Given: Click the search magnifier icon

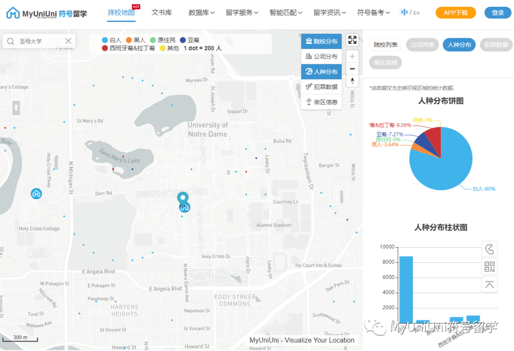Looking at the screenshot, I should coord(10,41).
